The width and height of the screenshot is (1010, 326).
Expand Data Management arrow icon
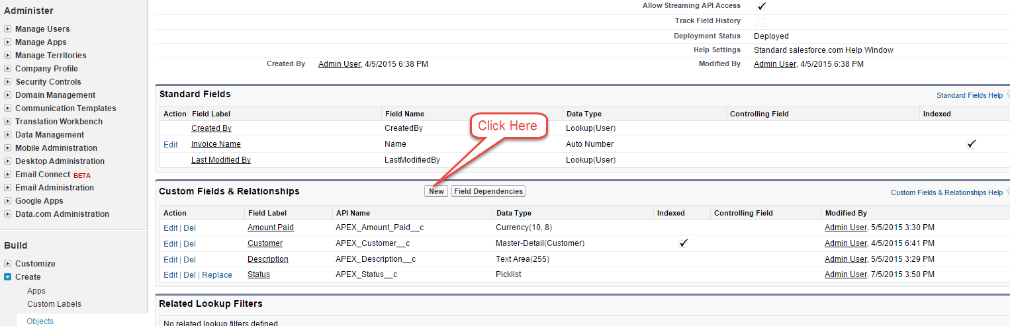pyautogui.click(x=8, y=135)
